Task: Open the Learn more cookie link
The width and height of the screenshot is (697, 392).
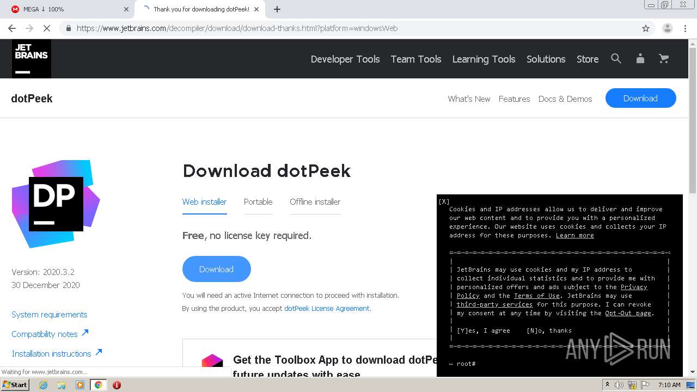Action: tap(574, 235)
